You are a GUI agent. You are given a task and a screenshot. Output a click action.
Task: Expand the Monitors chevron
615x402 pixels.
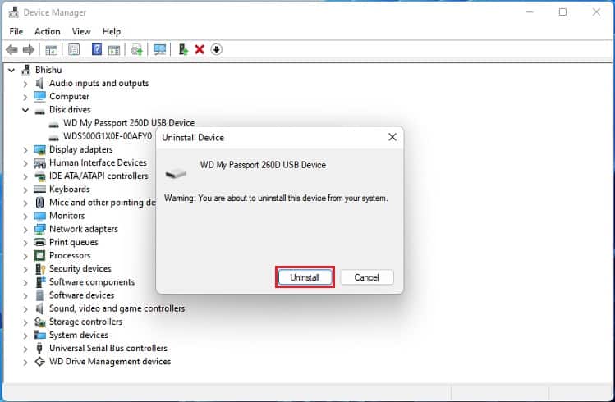pyautogui.click(x=25, y=216)
